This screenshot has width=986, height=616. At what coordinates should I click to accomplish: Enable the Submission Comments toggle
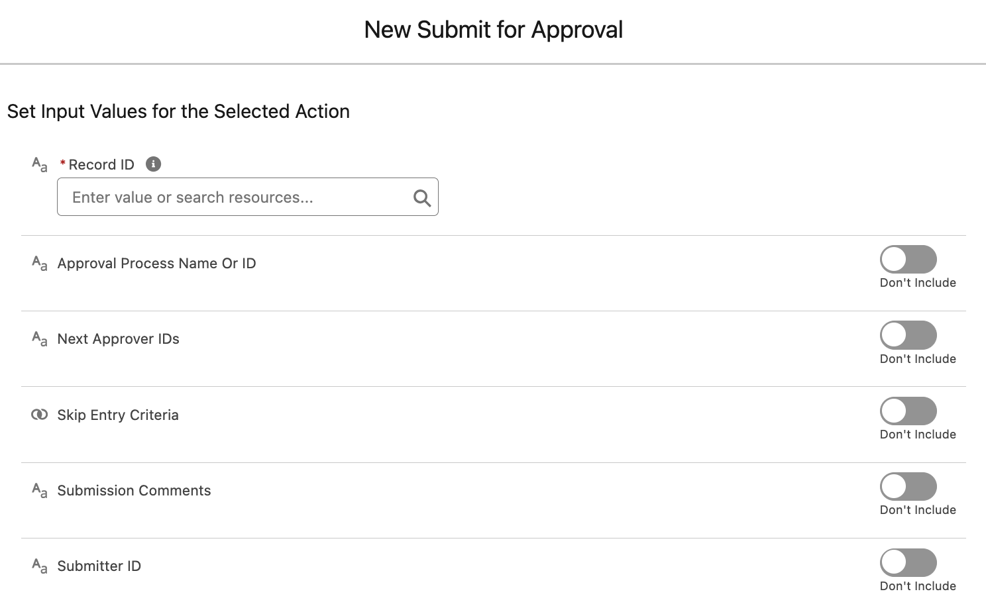pyautogui.click(x=908, y=486)
